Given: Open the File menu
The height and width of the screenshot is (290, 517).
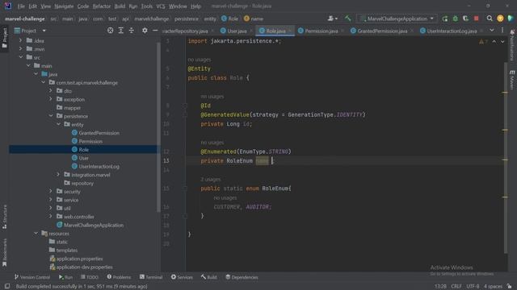Looking at the screenshot, I should coord(21,6).
